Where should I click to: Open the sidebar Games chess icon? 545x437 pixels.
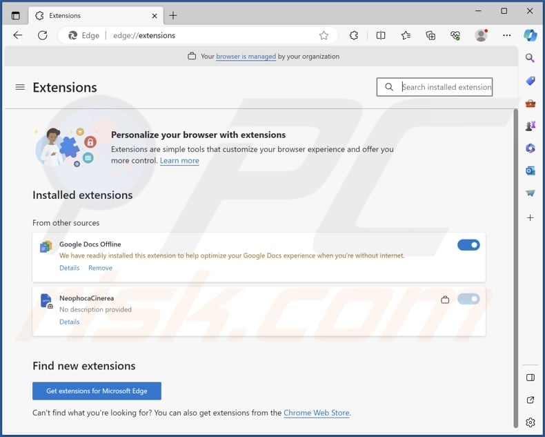(530, 126)
